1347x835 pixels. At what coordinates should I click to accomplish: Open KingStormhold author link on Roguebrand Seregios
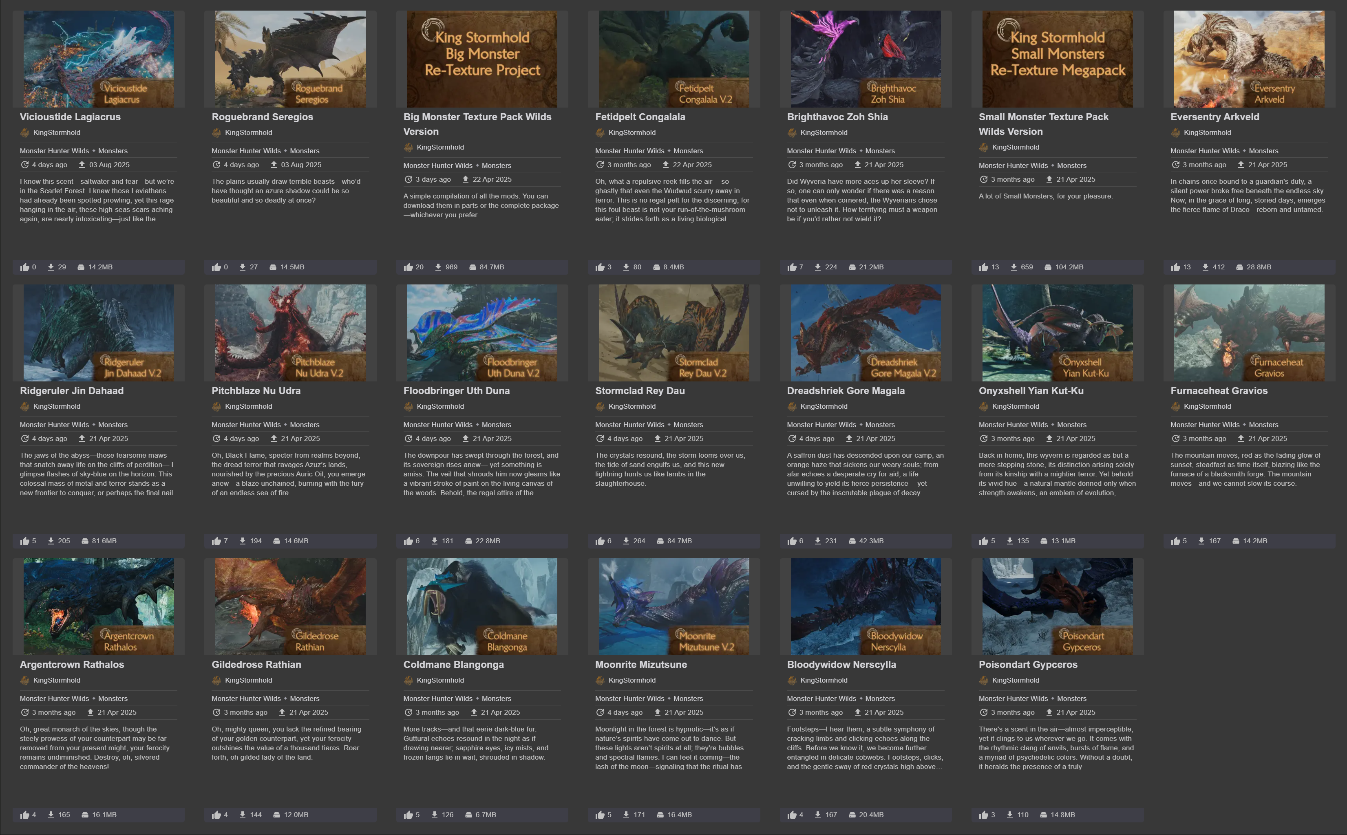[249, 132]
